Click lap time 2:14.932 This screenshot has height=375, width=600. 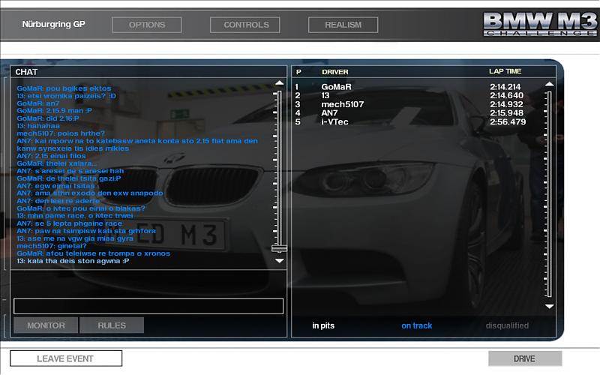point(507,104)
